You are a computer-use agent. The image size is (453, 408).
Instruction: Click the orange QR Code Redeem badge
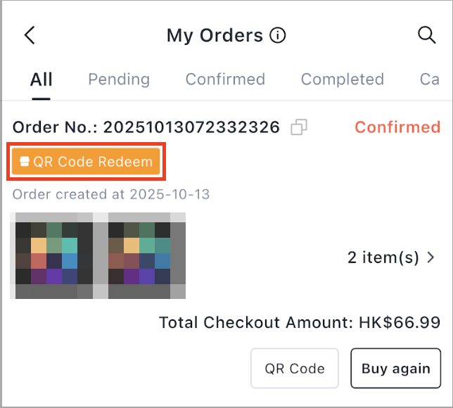[86, 162]
